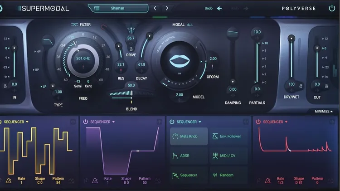Screen dimensions: 340x191
Task: Open red SEQUENCER type dropdown
Action: 286,122
